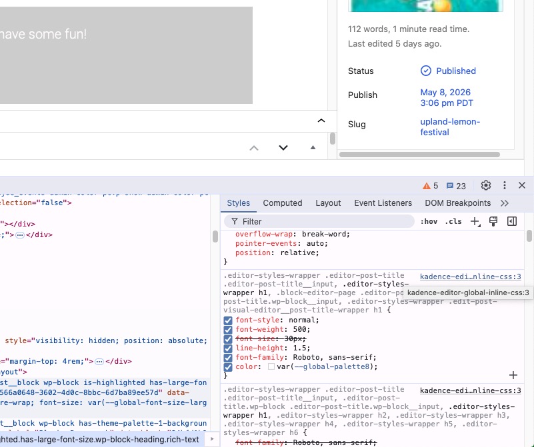Uncheck the font-weight 500 declaration
This screenshot has width=534, height=447.
[228, 330]
